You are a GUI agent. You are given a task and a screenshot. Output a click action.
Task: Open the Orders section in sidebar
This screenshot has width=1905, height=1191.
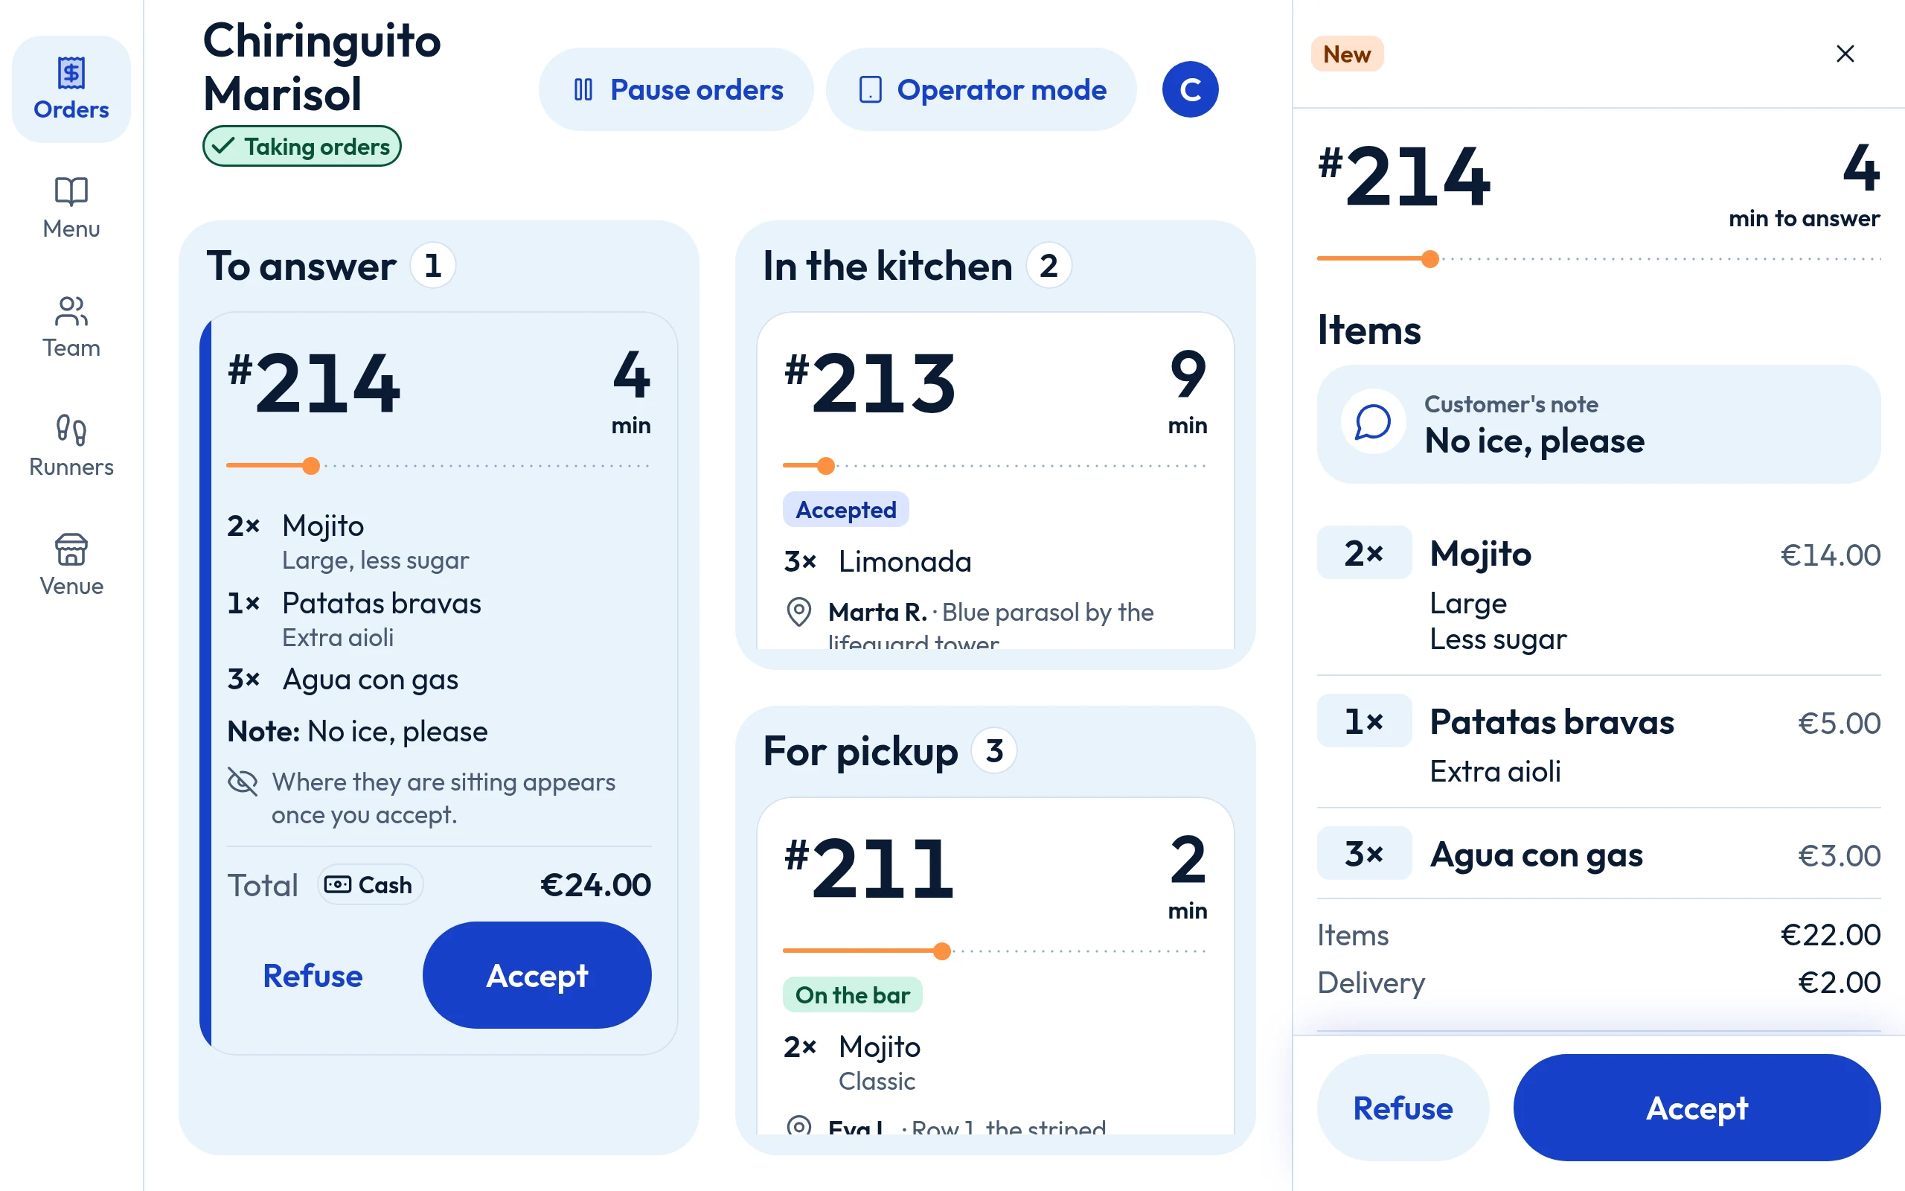point(71,89)
